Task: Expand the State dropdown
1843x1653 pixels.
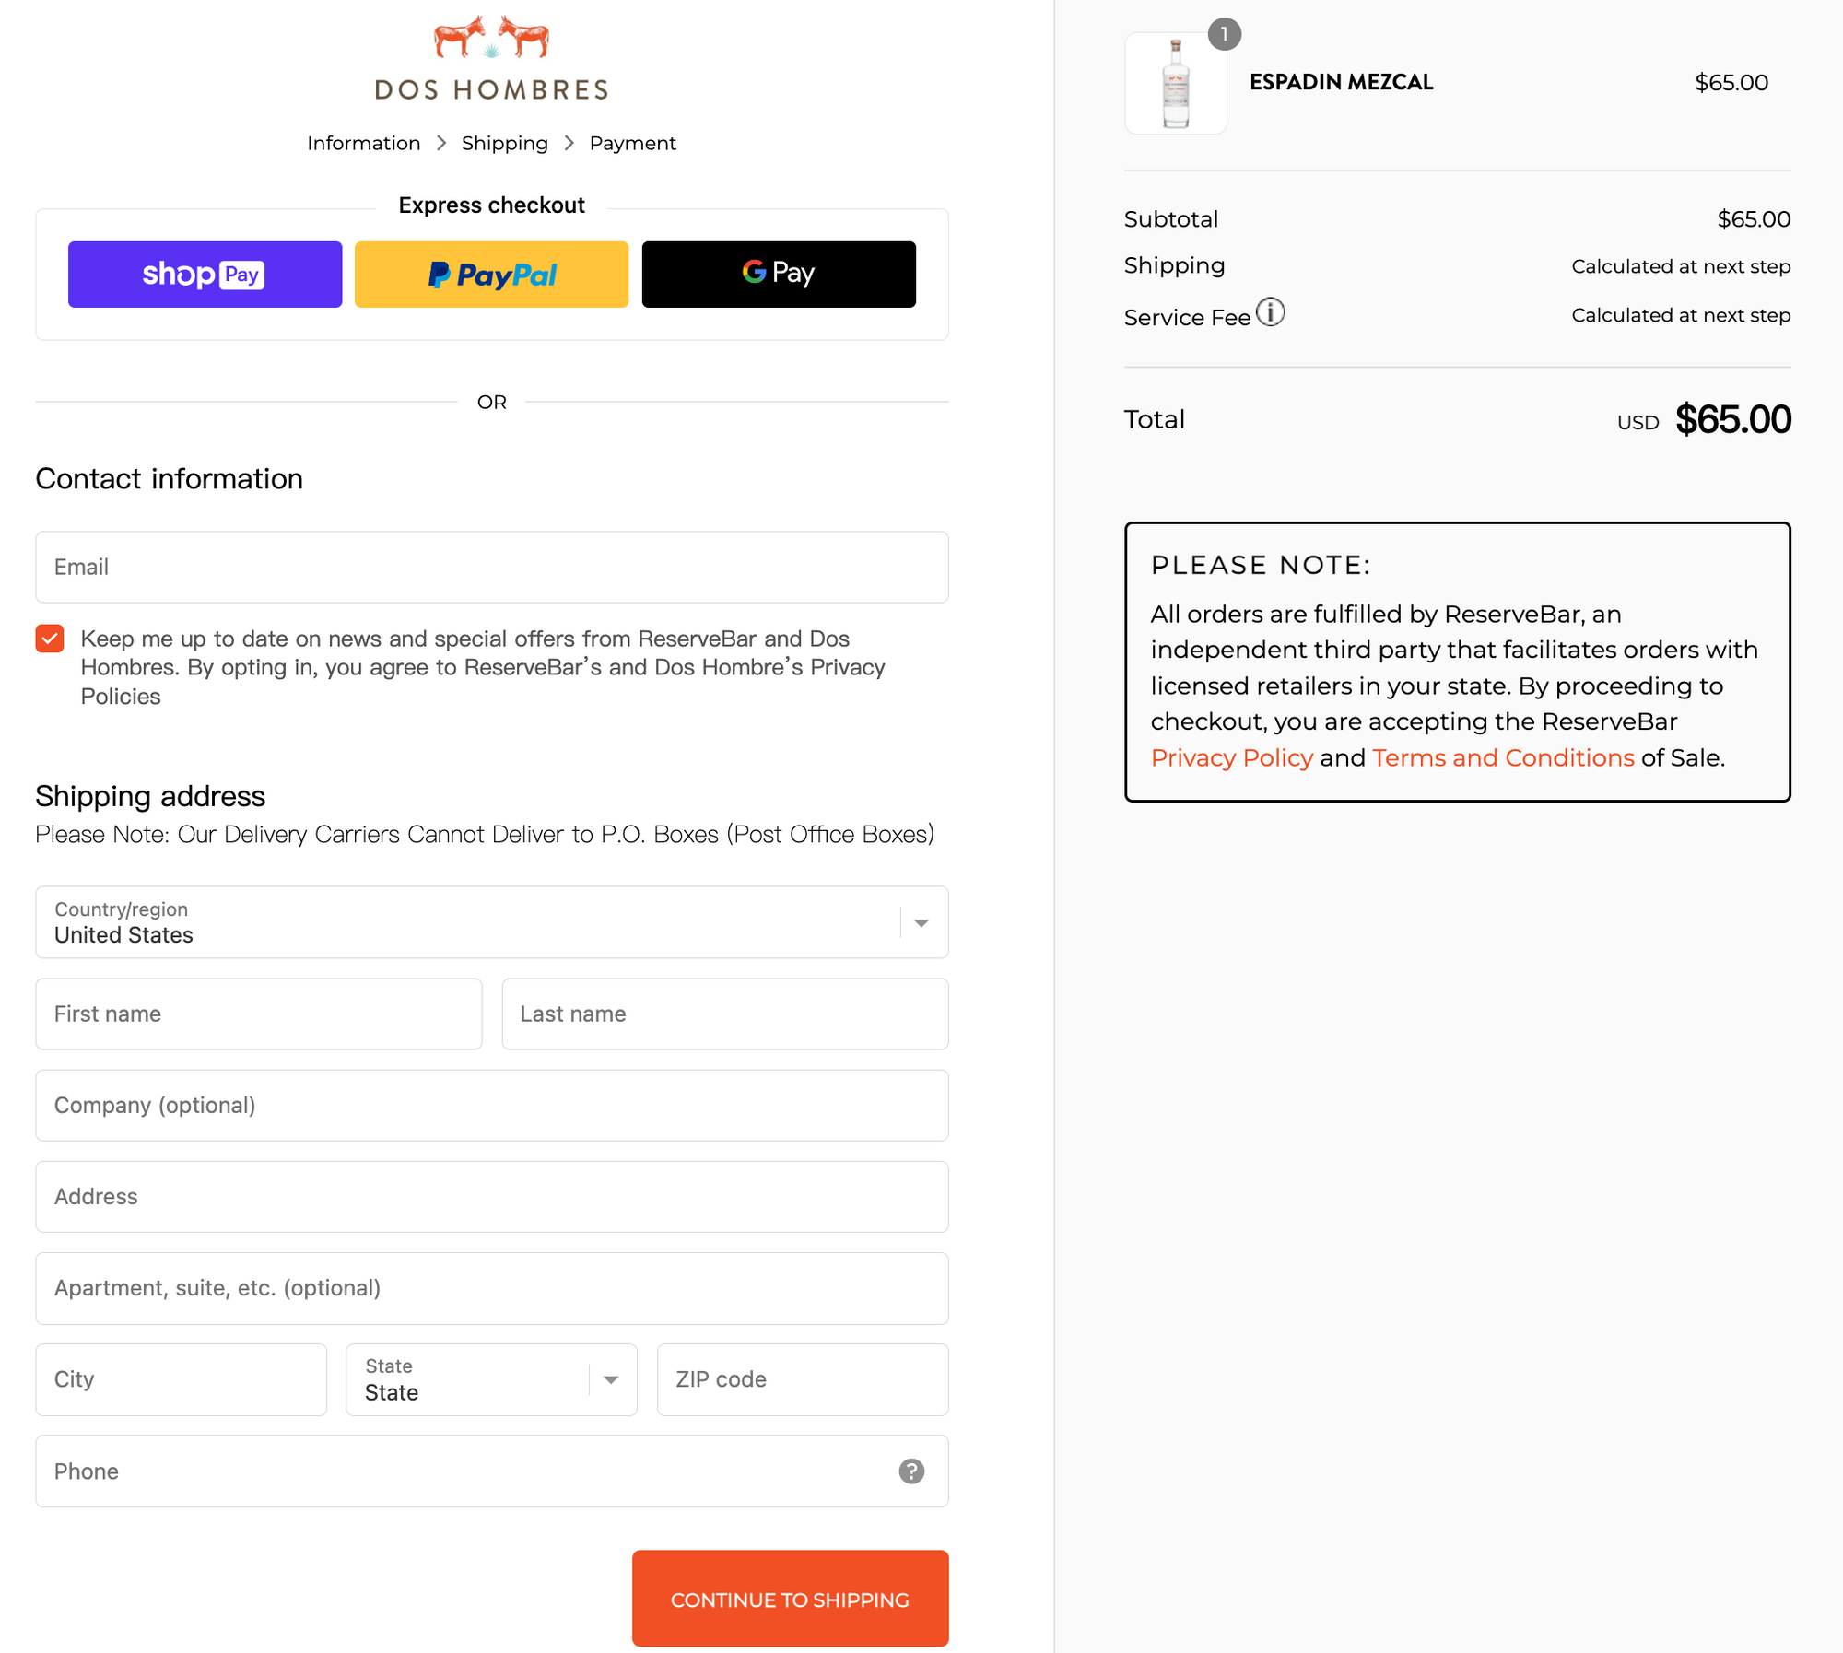Action: click(491, 1379)
